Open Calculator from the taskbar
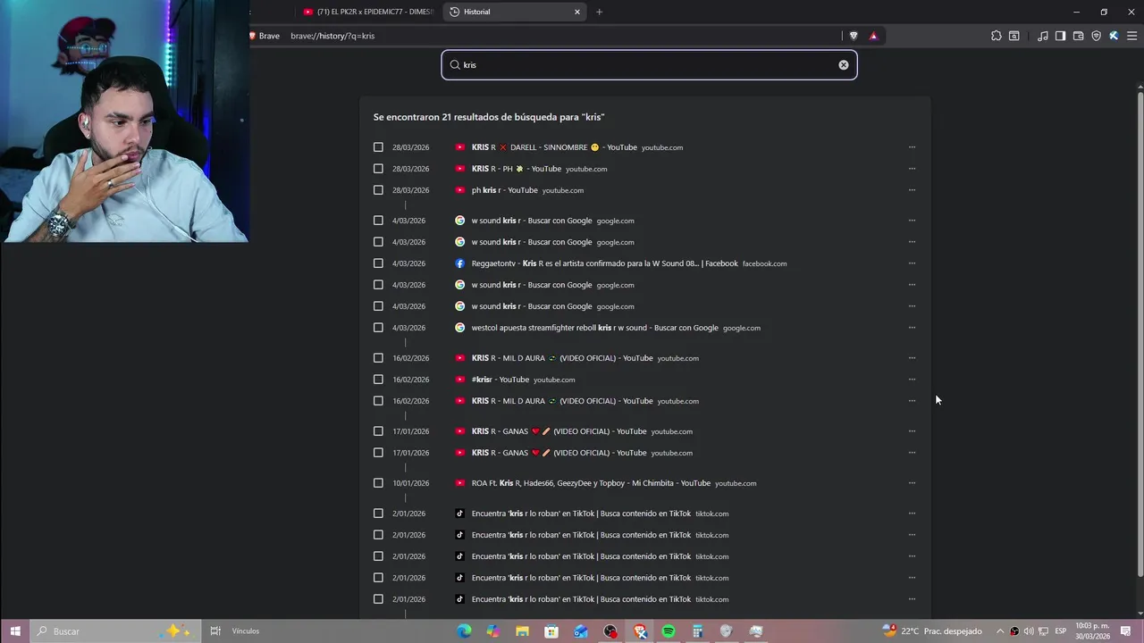The width and height of the screenshot is (1144, 643). (698, 631)
